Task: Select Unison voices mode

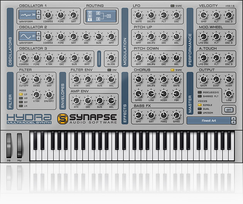Action: pyautogui.click(x=200, y=113)
